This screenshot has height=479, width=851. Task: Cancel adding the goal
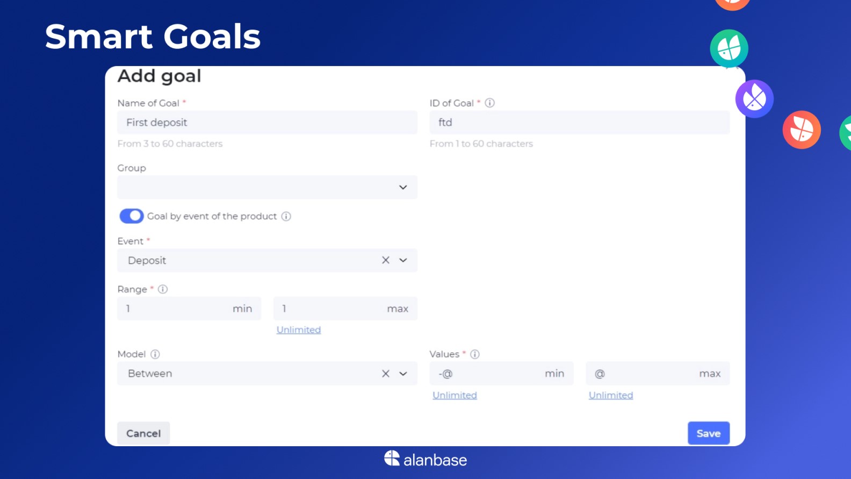tap(143, 433)
